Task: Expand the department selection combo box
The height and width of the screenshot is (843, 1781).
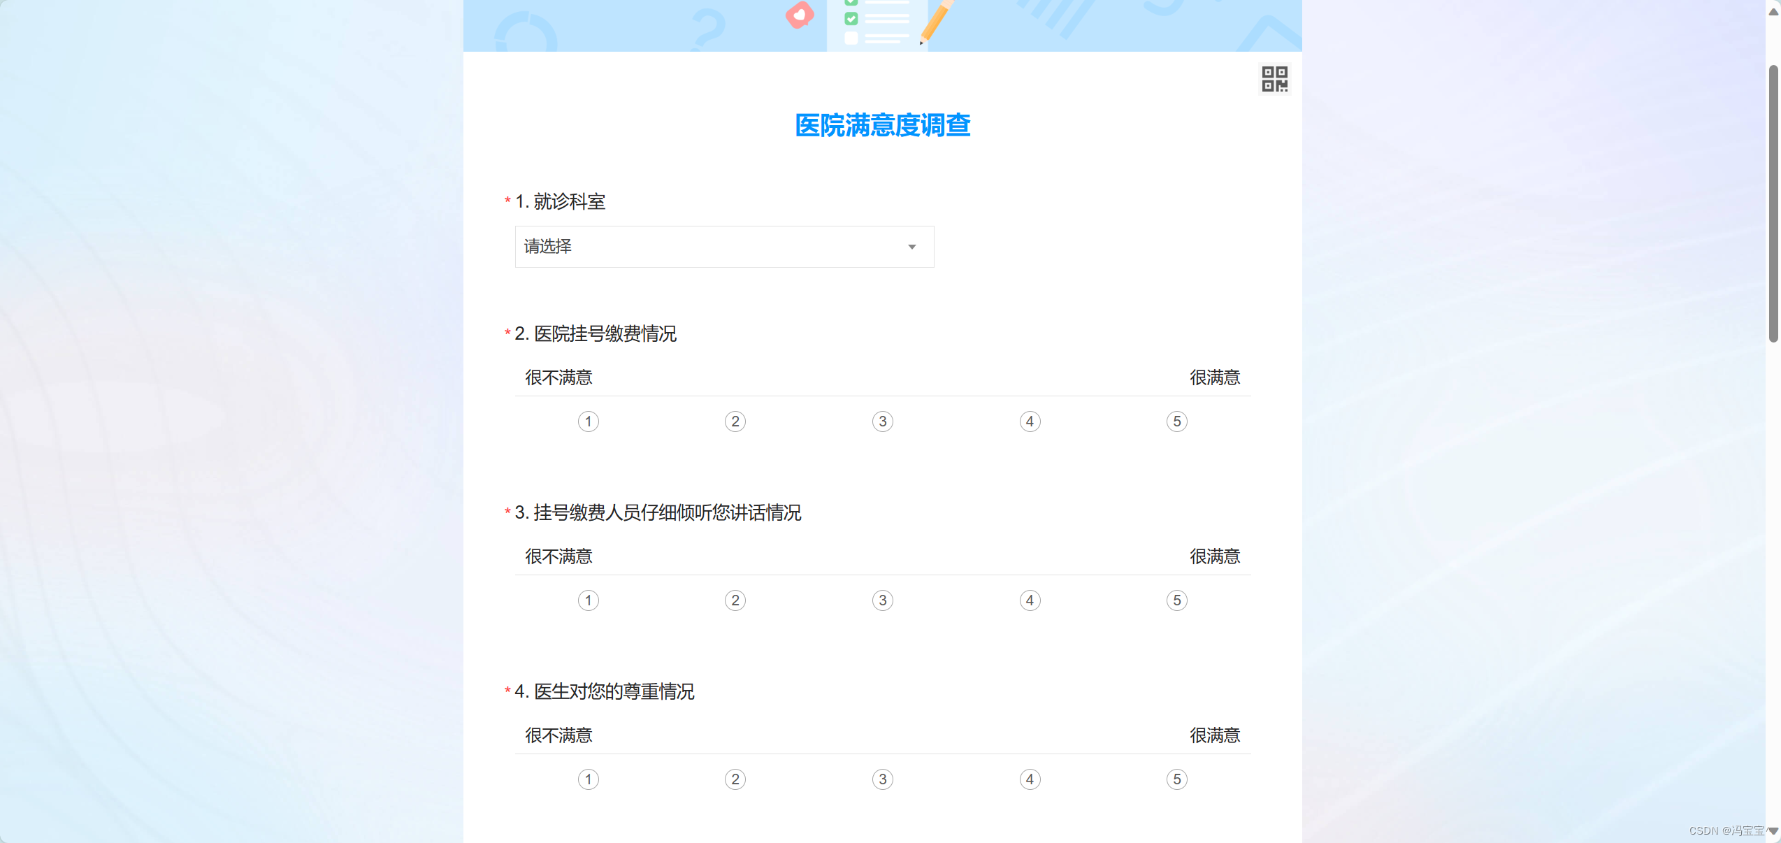Action: click(723, 247)
